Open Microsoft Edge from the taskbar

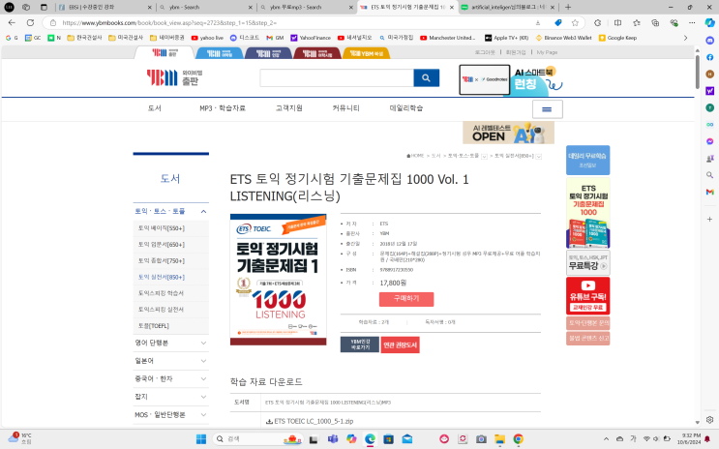tap(370, 439)
